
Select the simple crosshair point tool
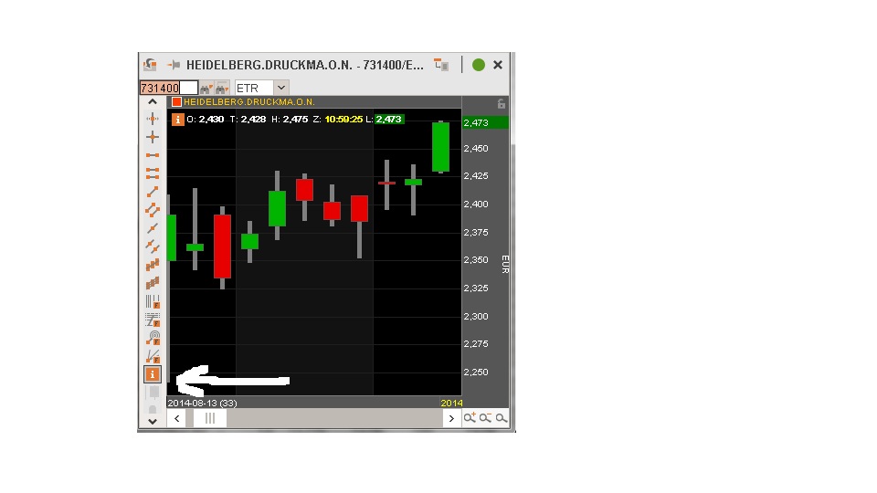(x=153, y=137)
